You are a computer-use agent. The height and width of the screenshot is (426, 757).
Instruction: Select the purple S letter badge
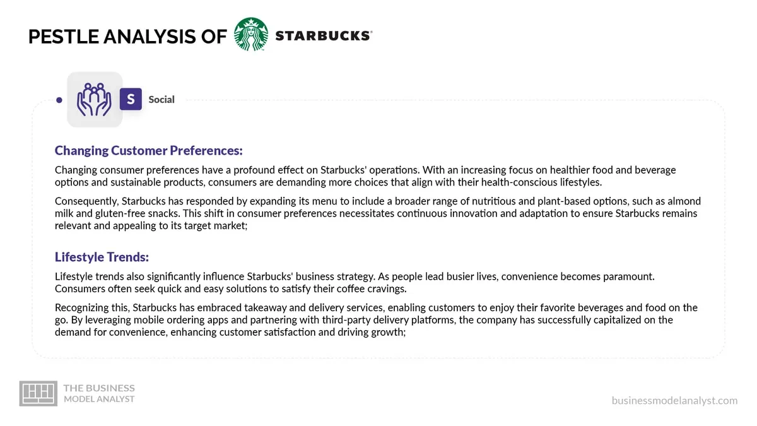click(131, 99)
